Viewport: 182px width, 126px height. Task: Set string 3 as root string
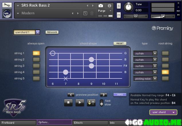click(x=165, y=66)
